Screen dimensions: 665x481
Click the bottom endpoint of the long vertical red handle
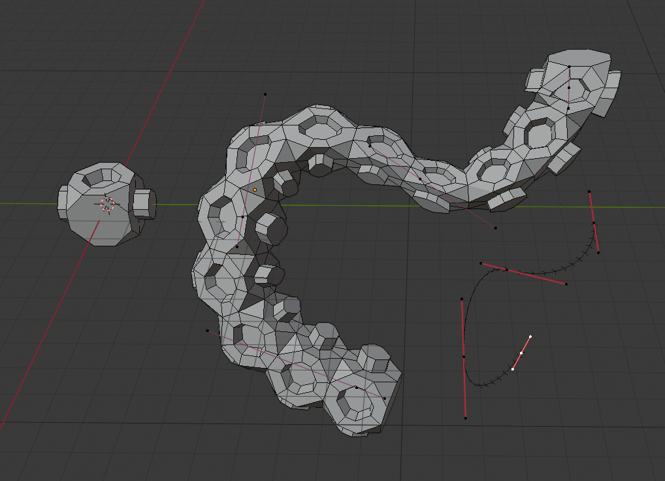[466, 418]
